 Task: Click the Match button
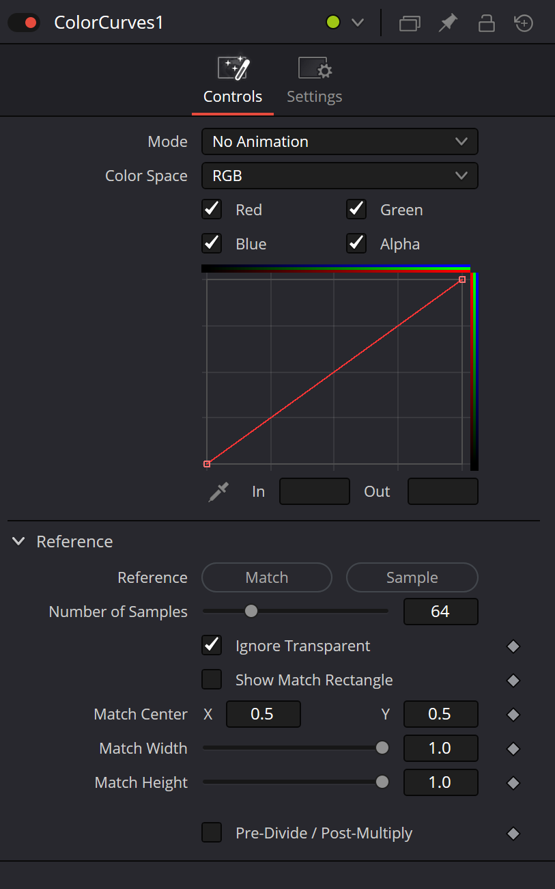tap(267, 577)
